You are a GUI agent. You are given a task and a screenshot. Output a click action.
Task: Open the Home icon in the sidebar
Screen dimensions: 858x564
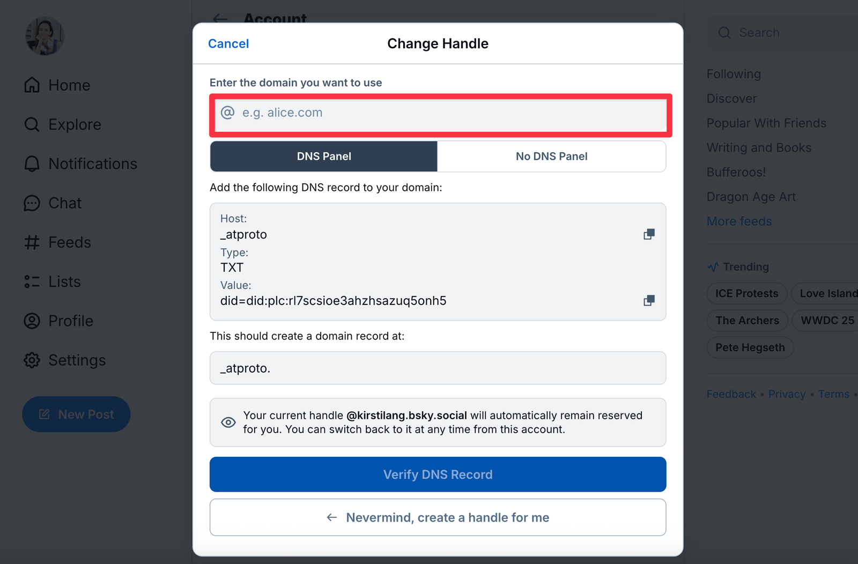pos(32,85)
